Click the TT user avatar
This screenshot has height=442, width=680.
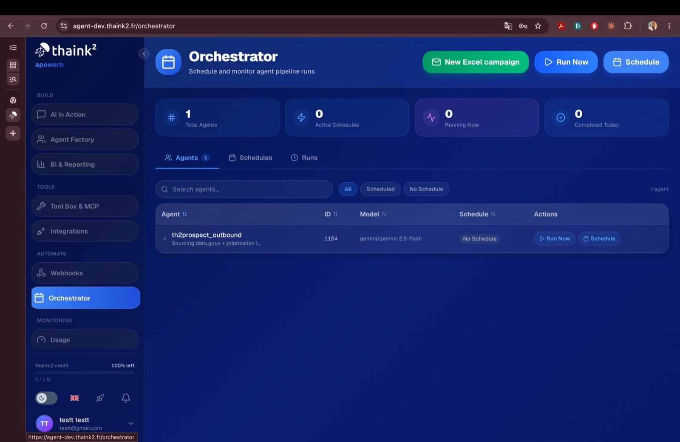44,423
